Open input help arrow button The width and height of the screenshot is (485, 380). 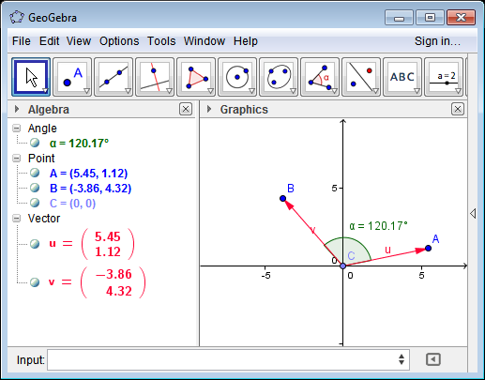point(433,359)
